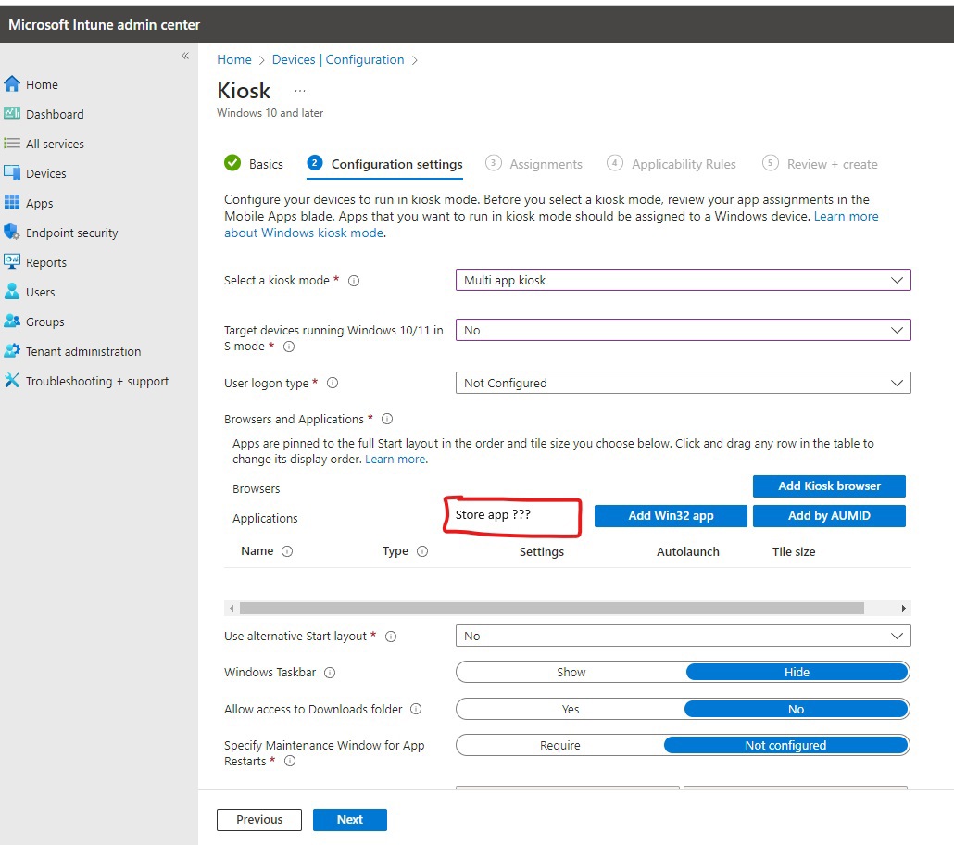
Task: Show info for Type column
Action: pos(422,551)
